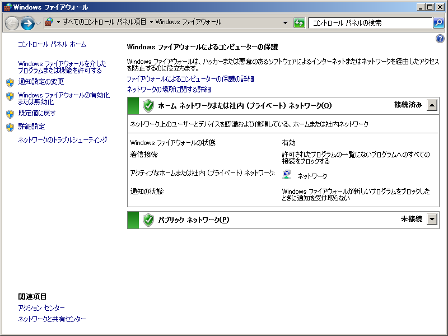Click shield icon beside 通知設定の変更
This screenshot has height=336, width=448.
tap(10, 82)
